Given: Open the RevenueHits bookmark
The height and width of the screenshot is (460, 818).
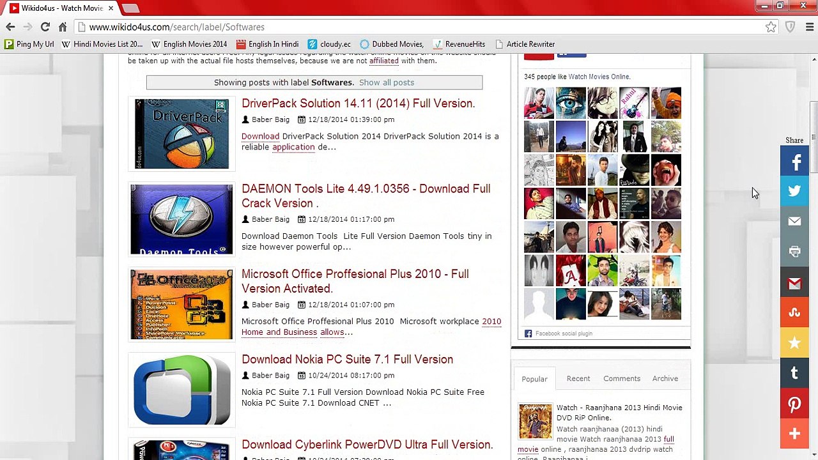Looking at the screenshot, I should click(459, 44).
